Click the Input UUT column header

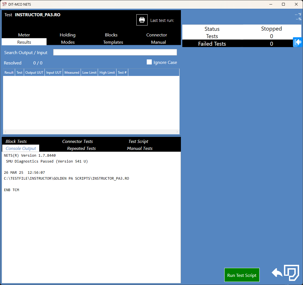pos(54,72)
